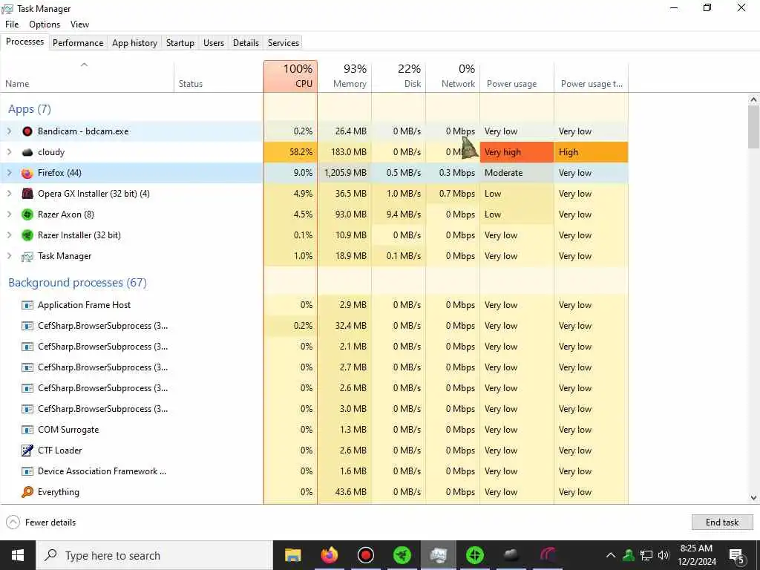
Task: Show hidden system tray icons
Action: 611,555
